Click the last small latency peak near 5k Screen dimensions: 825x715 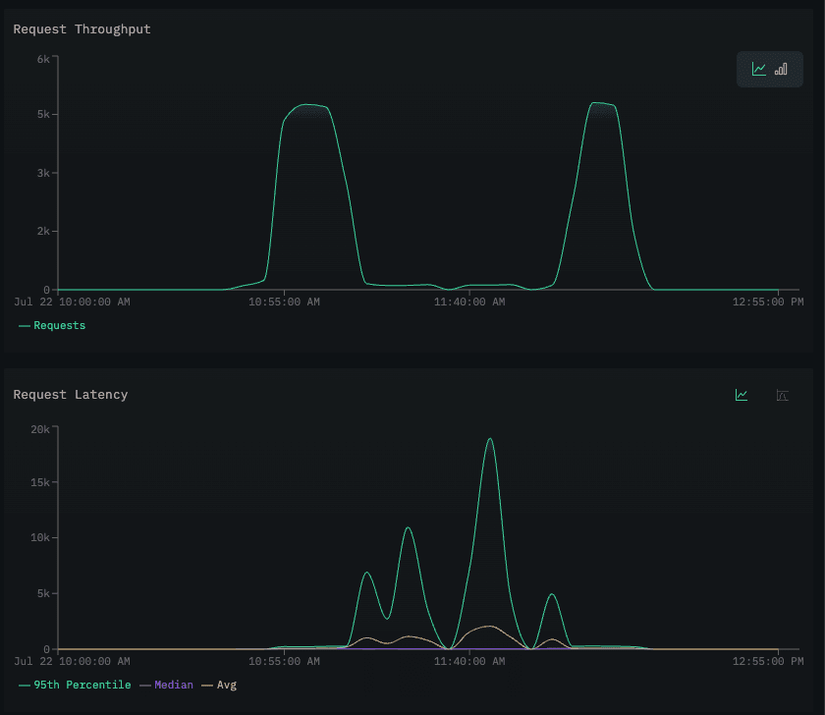click(x=551, y=594)
